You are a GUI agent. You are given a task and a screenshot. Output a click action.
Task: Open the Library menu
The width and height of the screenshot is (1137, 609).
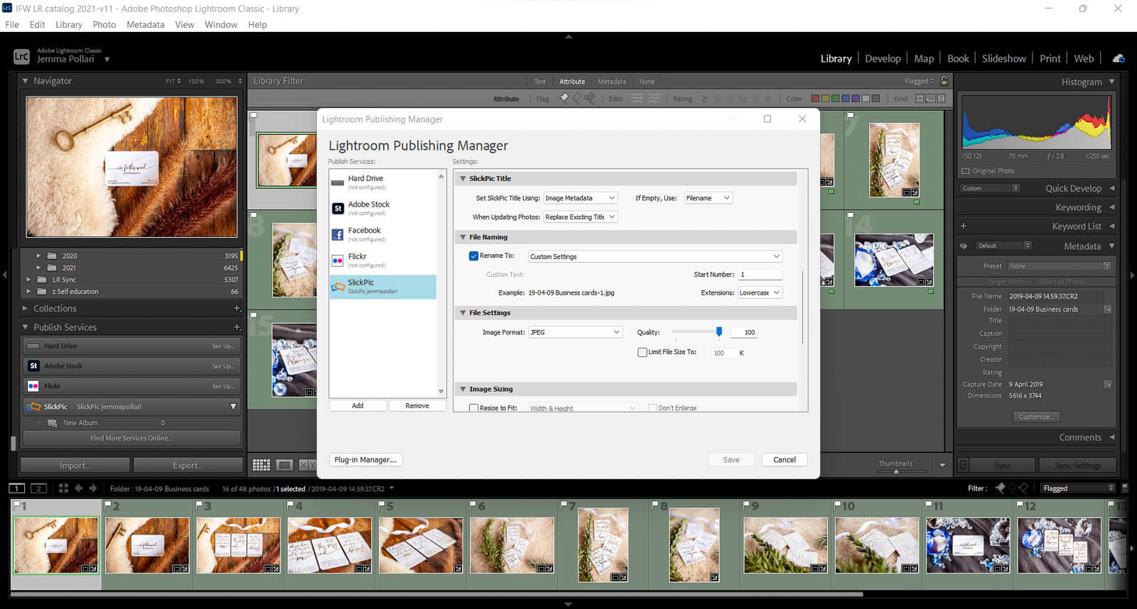(69, 24)
